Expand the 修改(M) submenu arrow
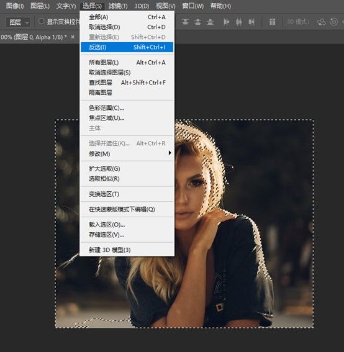The height and width of the screenshot is (352, 344). [170, 153]
